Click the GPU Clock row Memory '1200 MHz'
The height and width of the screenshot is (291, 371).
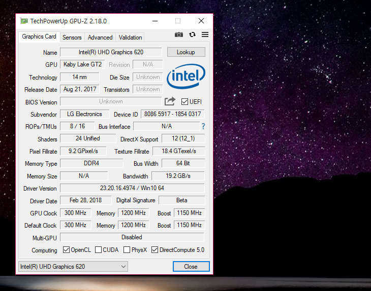pos(134,213)
